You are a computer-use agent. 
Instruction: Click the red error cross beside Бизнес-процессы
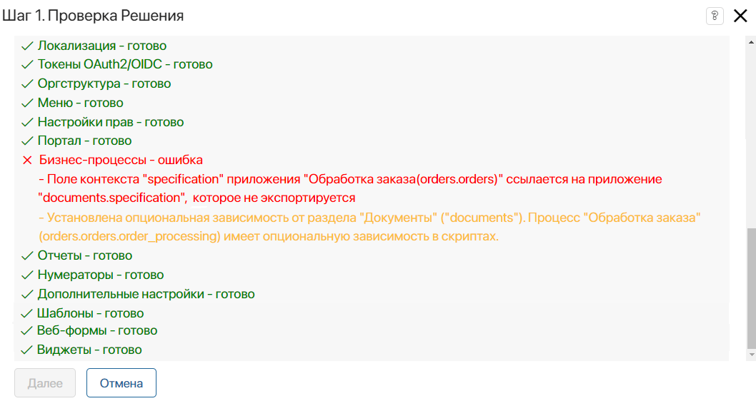pos(27,161)
